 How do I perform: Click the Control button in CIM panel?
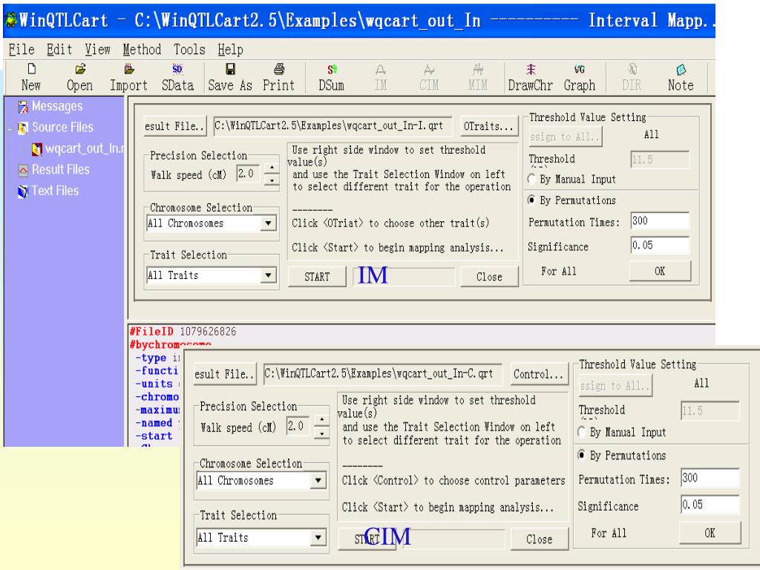click(x=539, y=375)
